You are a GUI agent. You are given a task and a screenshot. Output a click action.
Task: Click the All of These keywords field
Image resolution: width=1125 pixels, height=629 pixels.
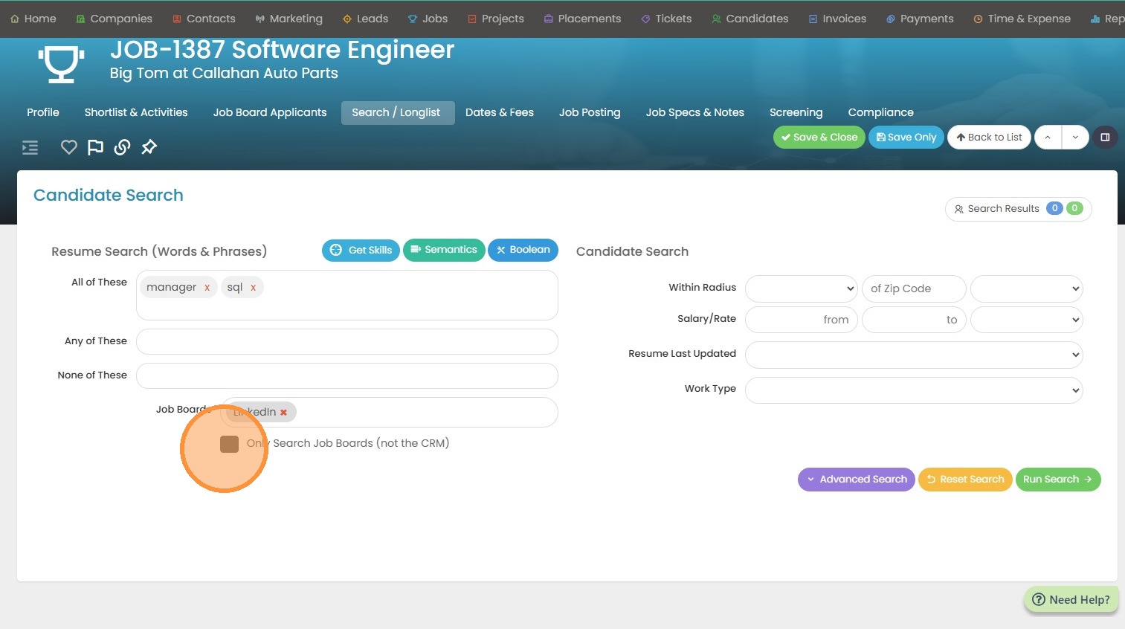coord(347,295)
